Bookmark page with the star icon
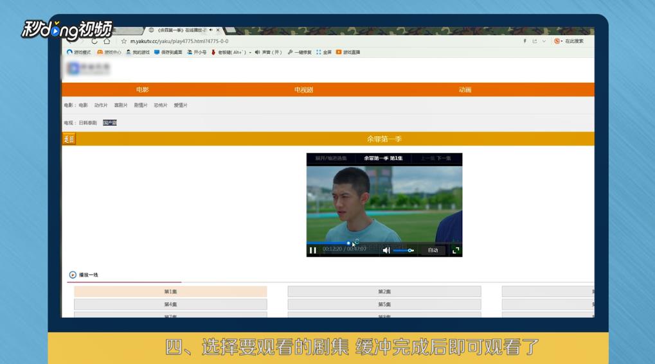655x364 pixels. [x=123, y=41]
